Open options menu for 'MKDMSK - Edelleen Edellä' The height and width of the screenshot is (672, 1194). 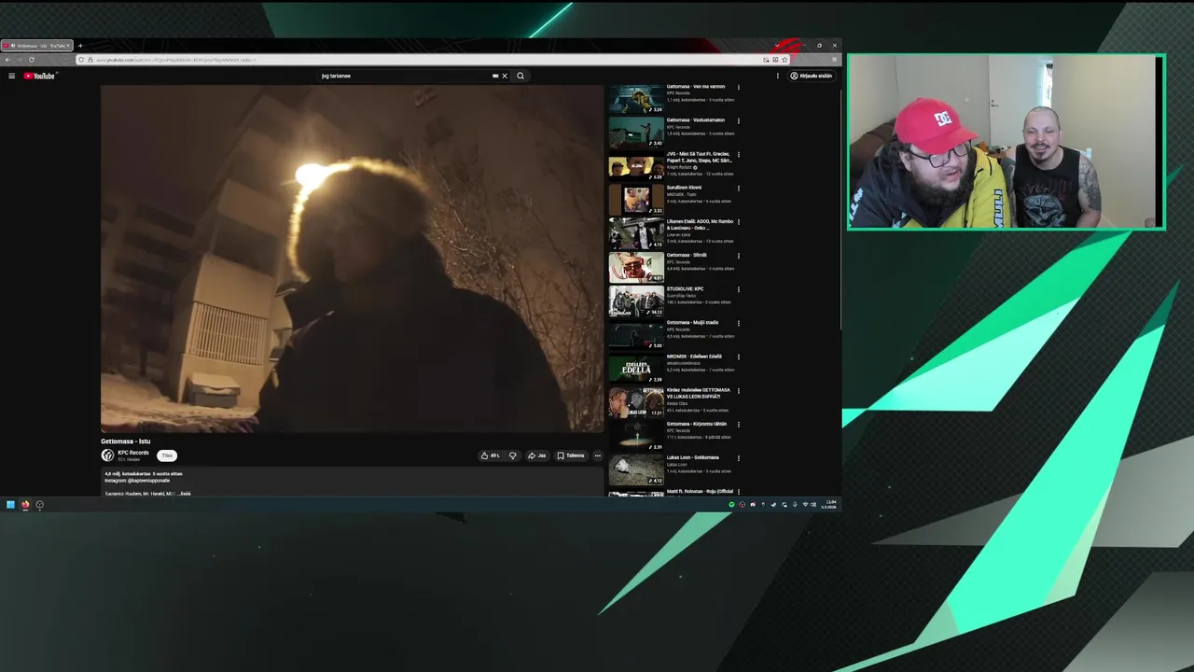pos(739,357)
